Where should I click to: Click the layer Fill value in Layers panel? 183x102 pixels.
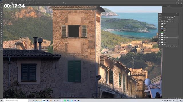click(172, 21)
